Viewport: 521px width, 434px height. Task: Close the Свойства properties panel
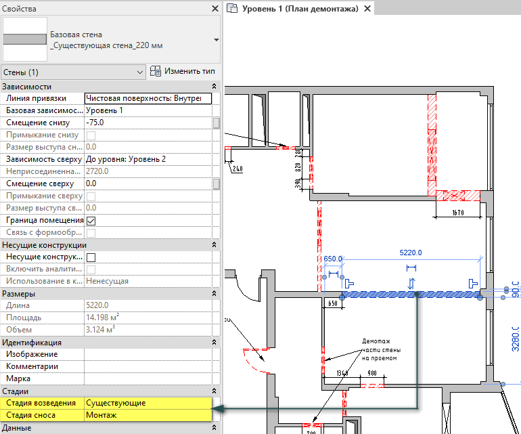click(x=215, y=9)
